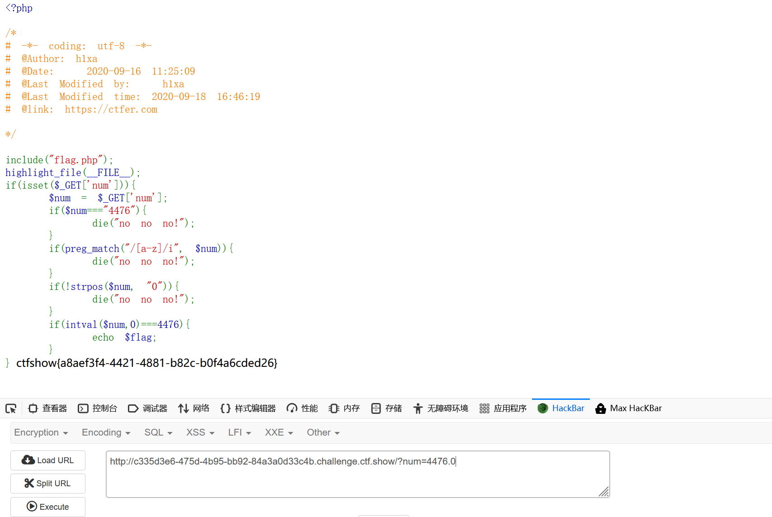The width and height of the screenshot is (772, 517).
Task: Click the Load URL button
Action: click(x=47, y=460)
